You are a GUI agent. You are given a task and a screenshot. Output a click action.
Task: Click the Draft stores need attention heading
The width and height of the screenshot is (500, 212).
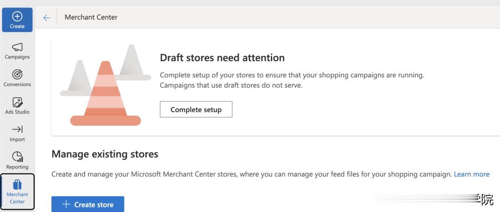(222, 58)
